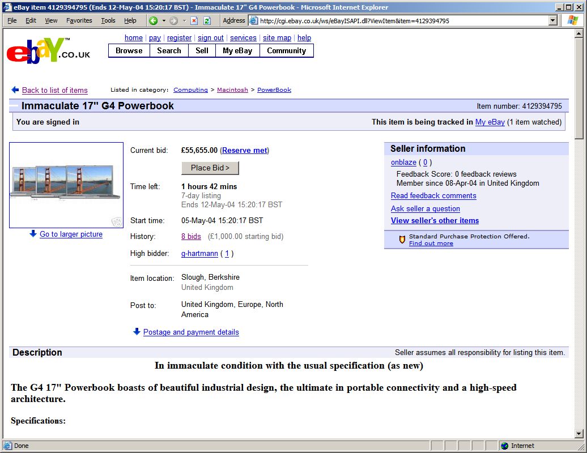Switch to the My eBay tab
Viewport: 587px width, 453px height.
(x=237, y=50)
